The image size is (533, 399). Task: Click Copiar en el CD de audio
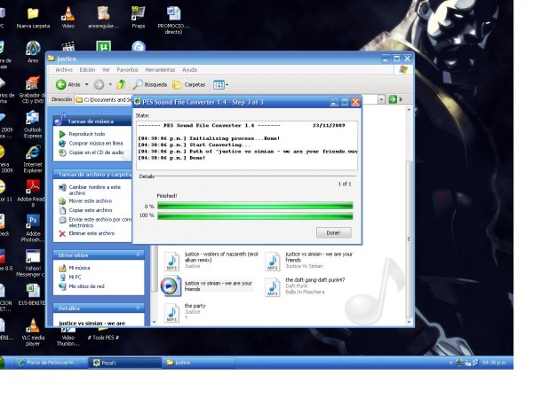tap(96, 153)
